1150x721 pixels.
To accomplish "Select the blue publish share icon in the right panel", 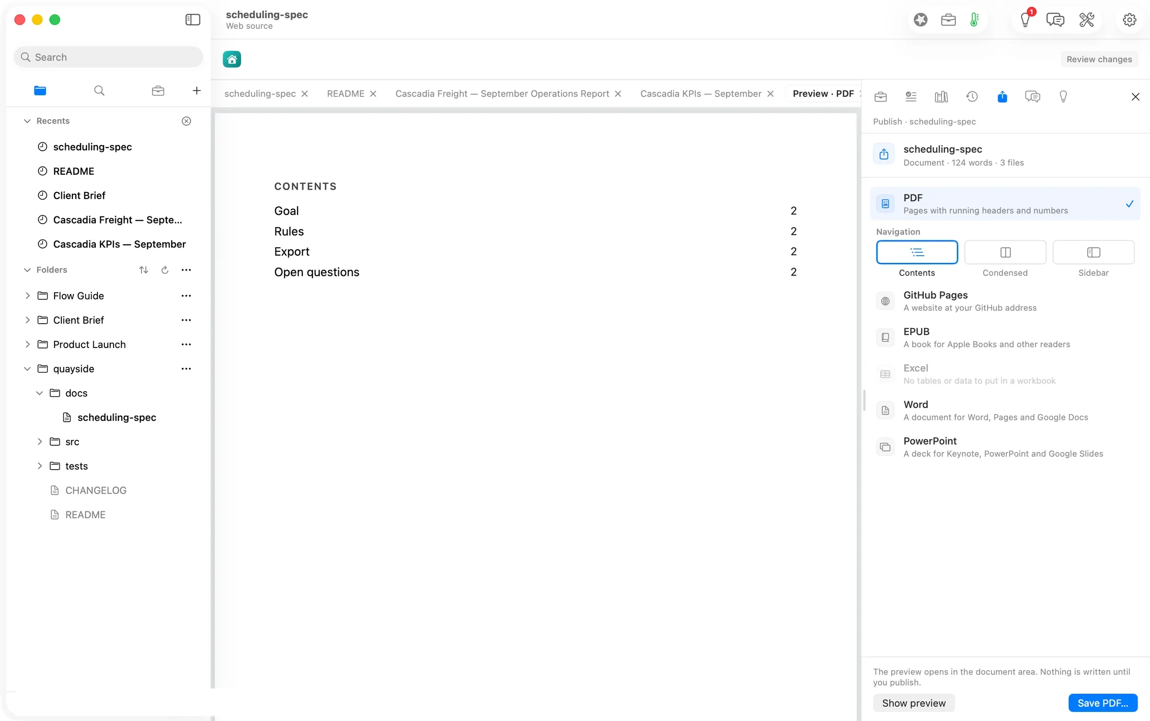I will (1002, 97).
